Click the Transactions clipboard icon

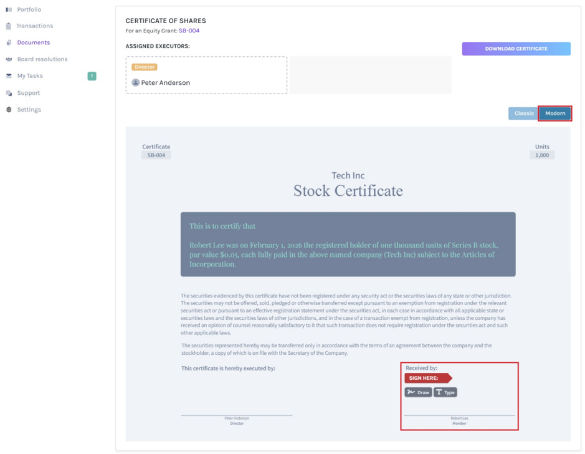point(9,26)
